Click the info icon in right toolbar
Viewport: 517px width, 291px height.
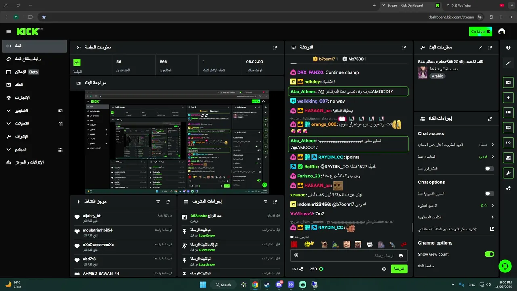coord(508,48)
